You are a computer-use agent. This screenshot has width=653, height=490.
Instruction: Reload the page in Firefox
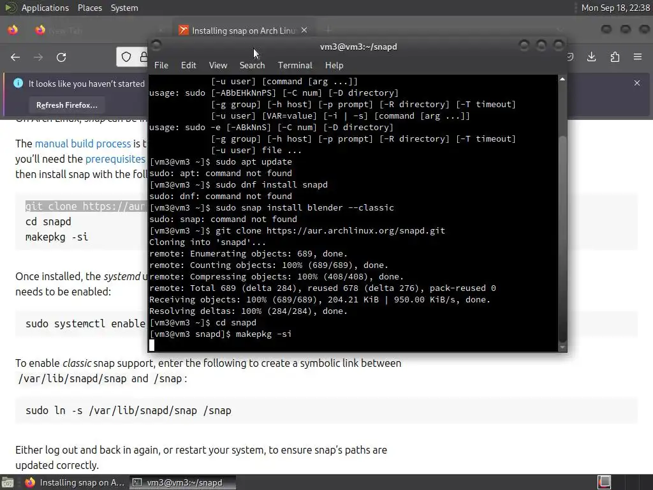tap(61, 57)
